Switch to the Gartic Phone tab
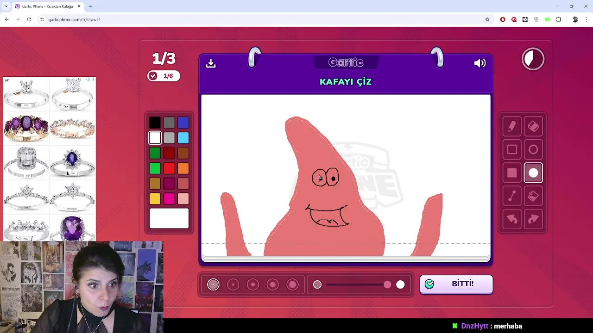593x333 pixels. click(48, 6)
